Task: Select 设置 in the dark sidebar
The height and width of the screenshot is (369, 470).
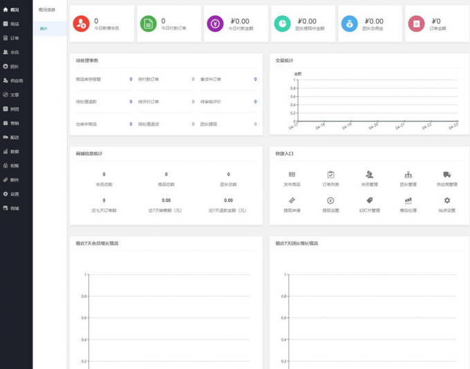Action: 15,194
